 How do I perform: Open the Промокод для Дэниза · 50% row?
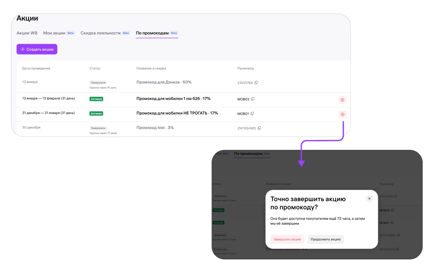click(x=164, y=82)
